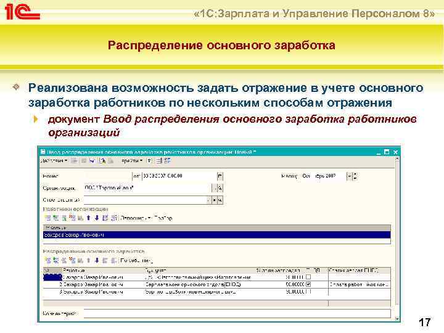
Task: Click the edit-row icon in the Работники организации toolbar
Action: pyautogui.click(x=64, y=218)
